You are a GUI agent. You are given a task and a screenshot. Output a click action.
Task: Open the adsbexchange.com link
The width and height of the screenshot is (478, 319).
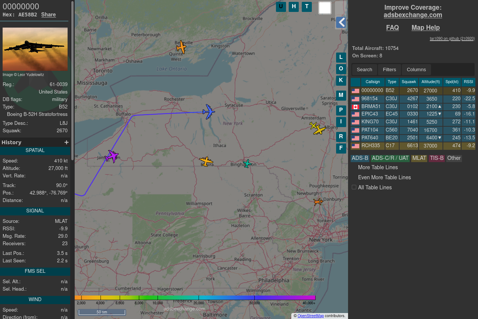(x=413, y=15)
